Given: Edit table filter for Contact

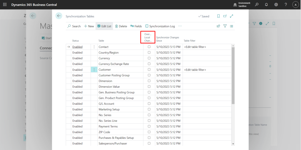Looking at the screenshot, I should tap(195, 47).
